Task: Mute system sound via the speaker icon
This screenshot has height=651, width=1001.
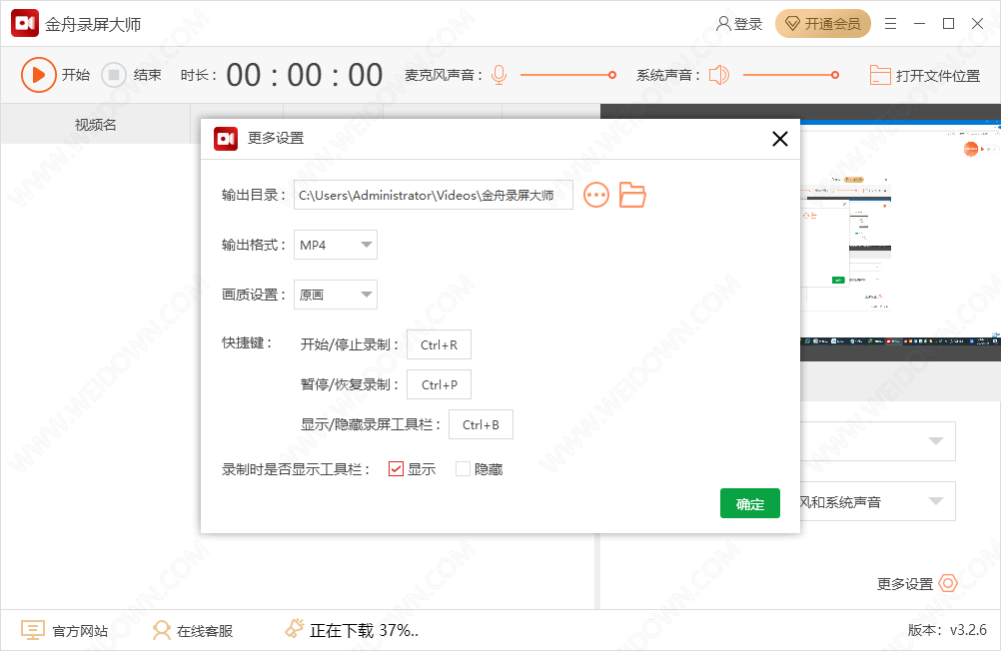Action: [719, 75]
